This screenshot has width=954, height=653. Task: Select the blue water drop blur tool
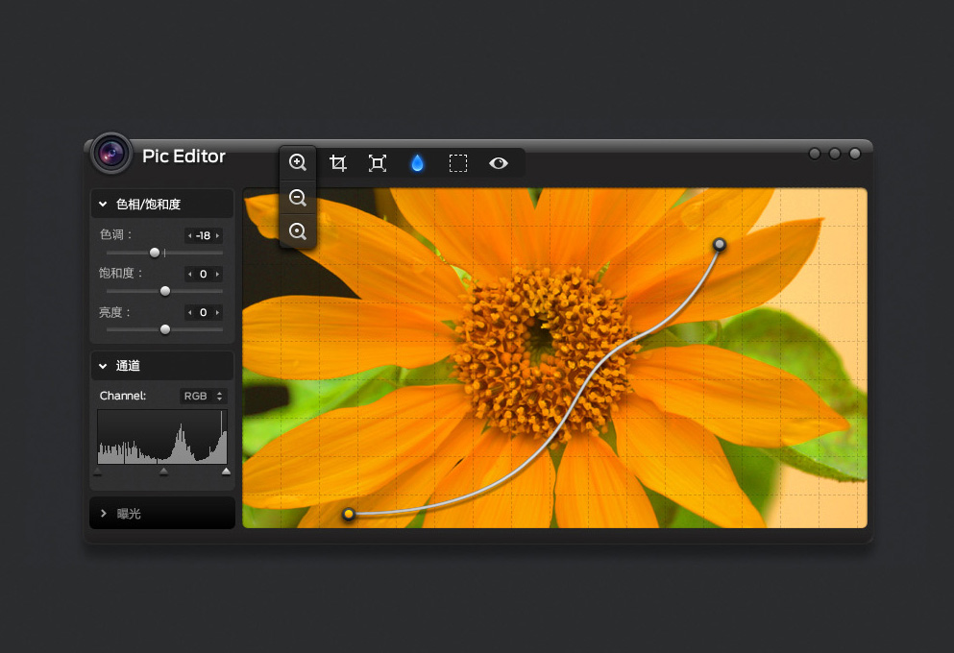[x=417, y=163]
